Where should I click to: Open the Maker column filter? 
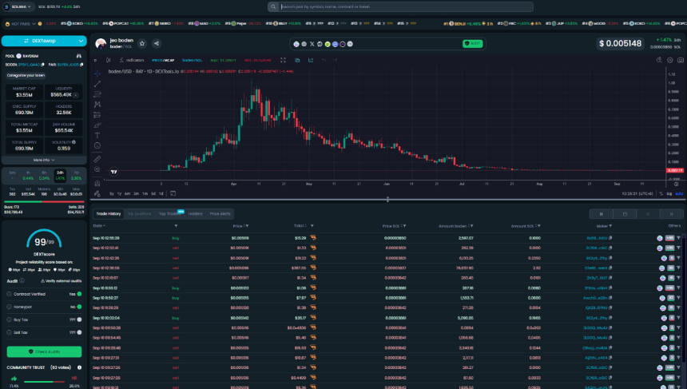pyautogui.click(x=610, y=226)
